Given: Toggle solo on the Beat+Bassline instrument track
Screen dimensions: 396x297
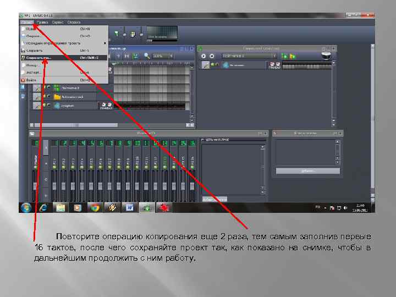Looking at the screenshot, I should [217, 65].
